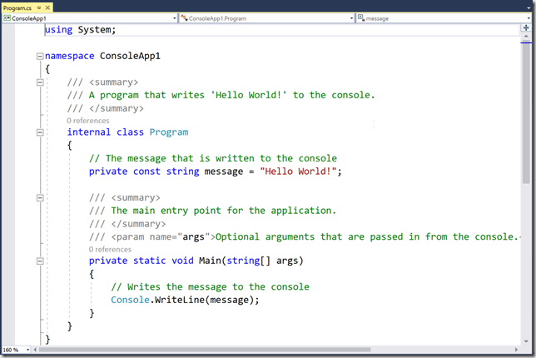
Task: Click '0 references' above class Program
Action: click(x=87, y=121)
